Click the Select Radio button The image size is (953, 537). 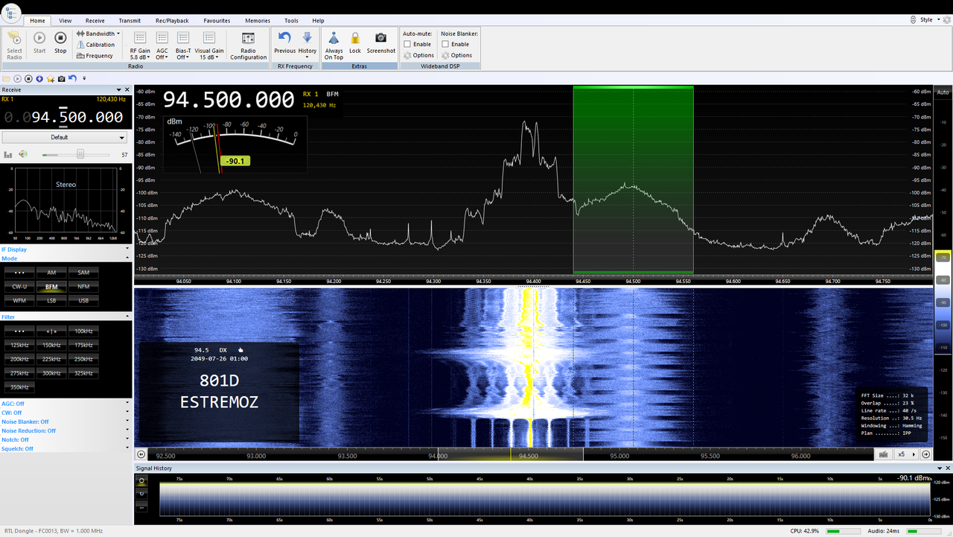(14, 45)
